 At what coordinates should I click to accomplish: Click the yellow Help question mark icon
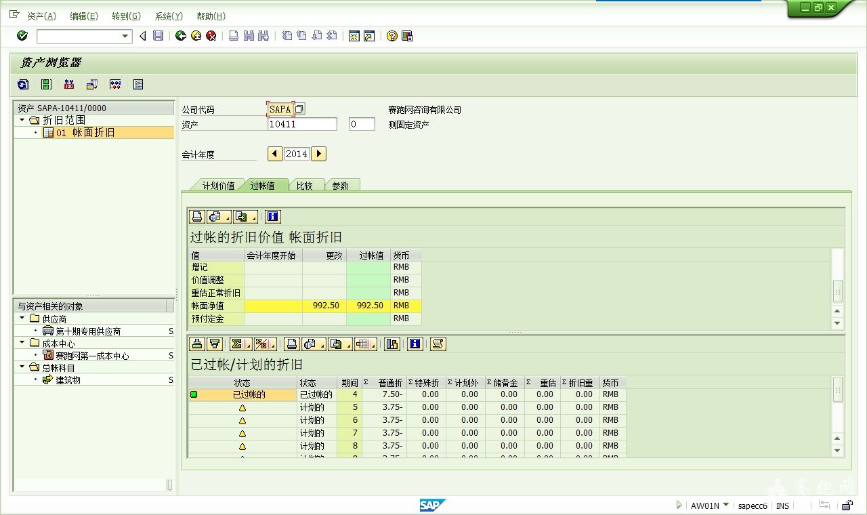392,36
